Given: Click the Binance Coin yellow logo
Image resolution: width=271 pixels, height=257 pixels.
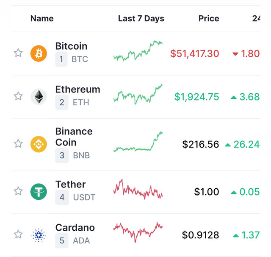Looking at the screenshot, I should 39,144.
